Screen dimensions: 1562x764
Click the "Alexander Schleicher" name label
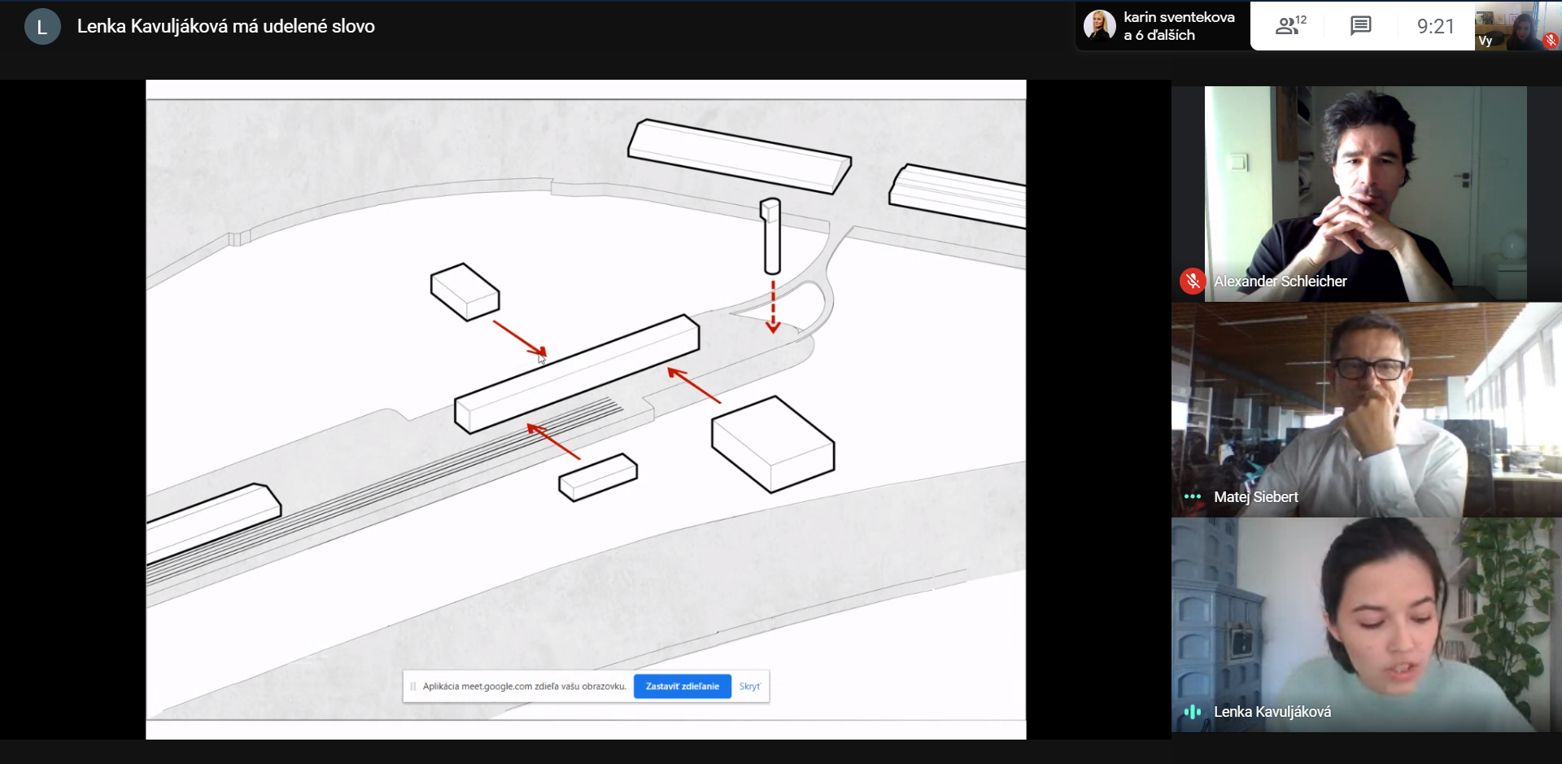point(1280,282)
